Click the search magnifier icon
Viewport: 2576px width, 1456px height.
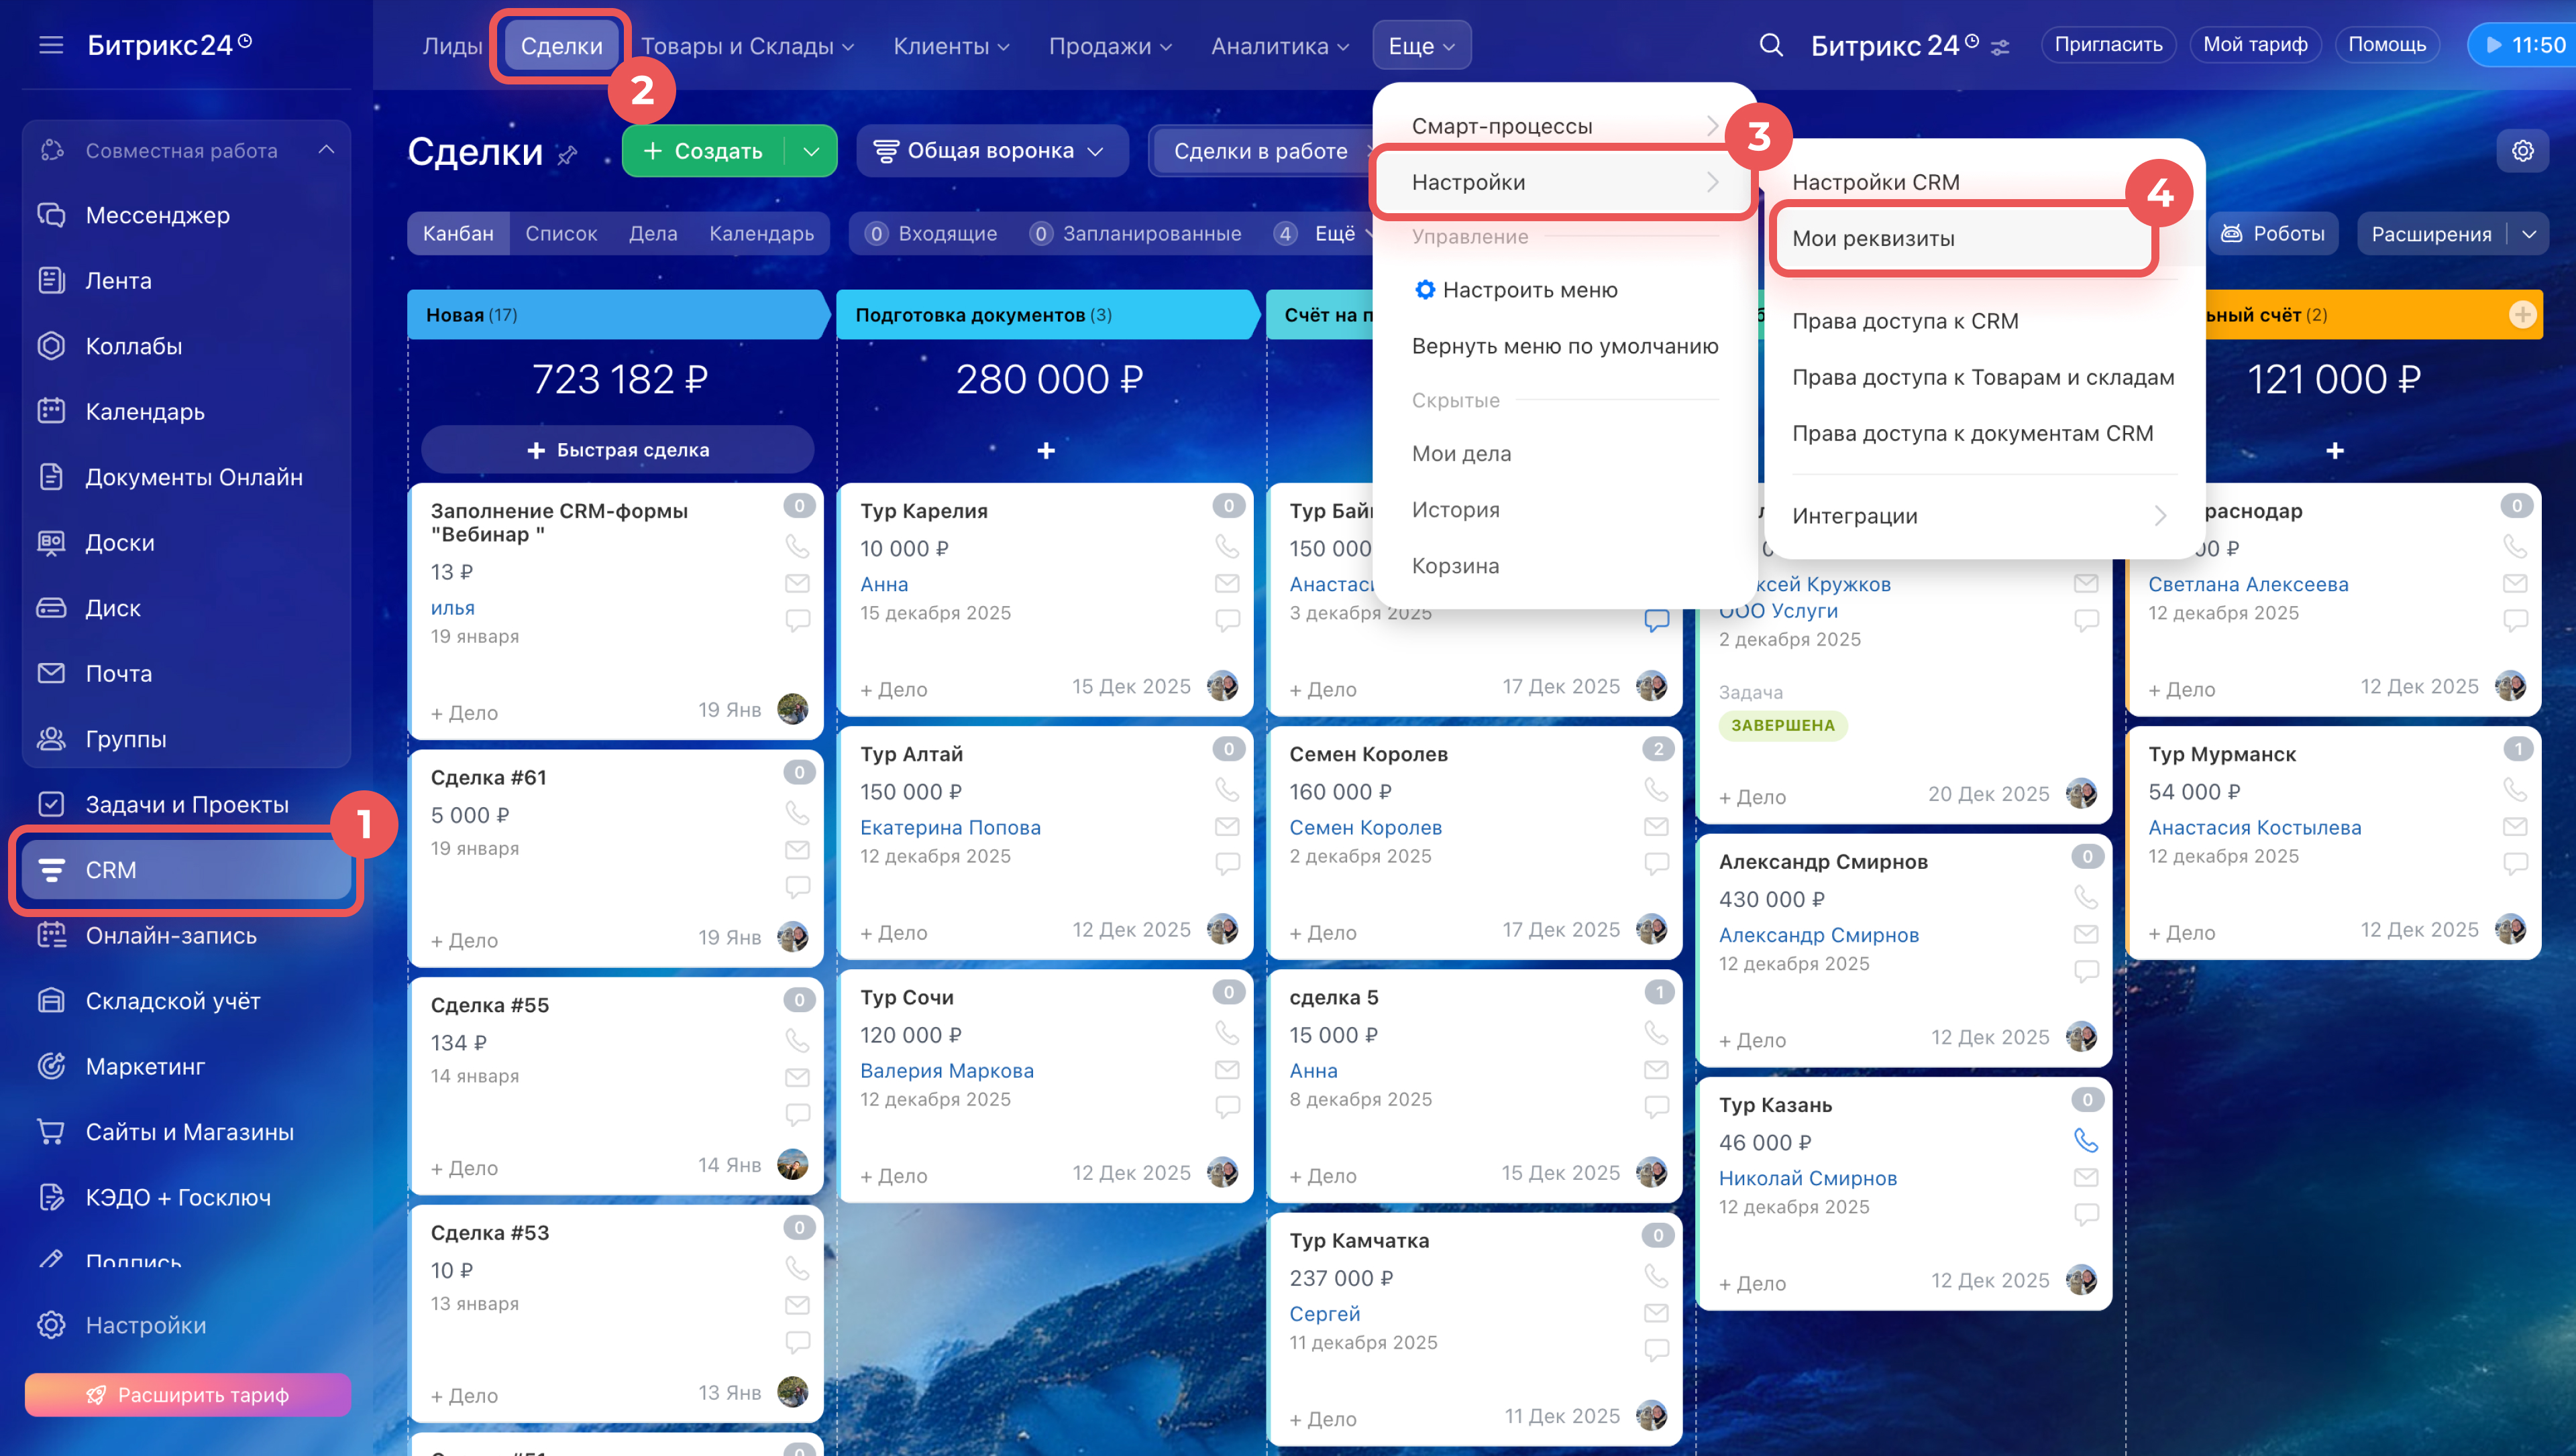pos(1771,45)
